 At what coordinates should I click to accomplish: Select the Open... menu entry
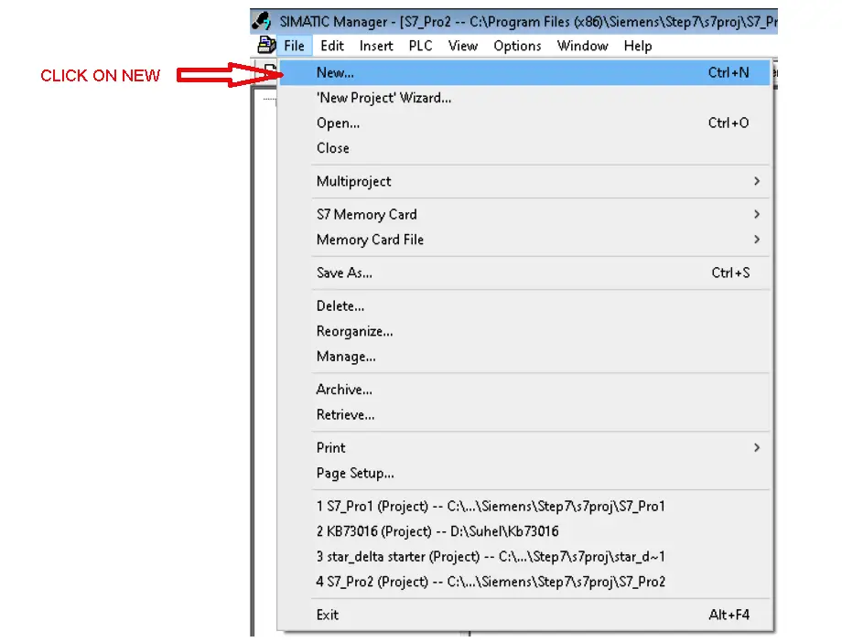(524, 123)
